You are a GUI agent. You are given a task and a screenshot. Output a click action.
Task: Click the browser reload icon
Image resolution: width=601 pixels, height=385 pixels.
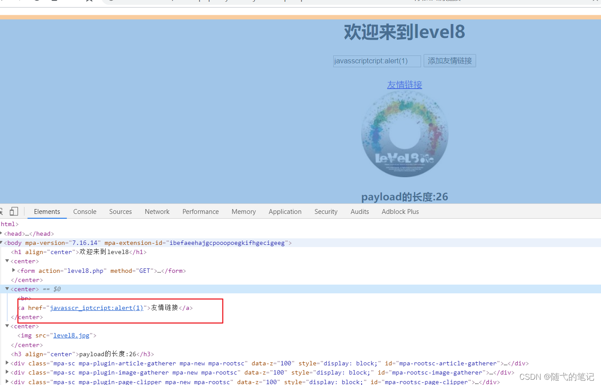(37, 1)
